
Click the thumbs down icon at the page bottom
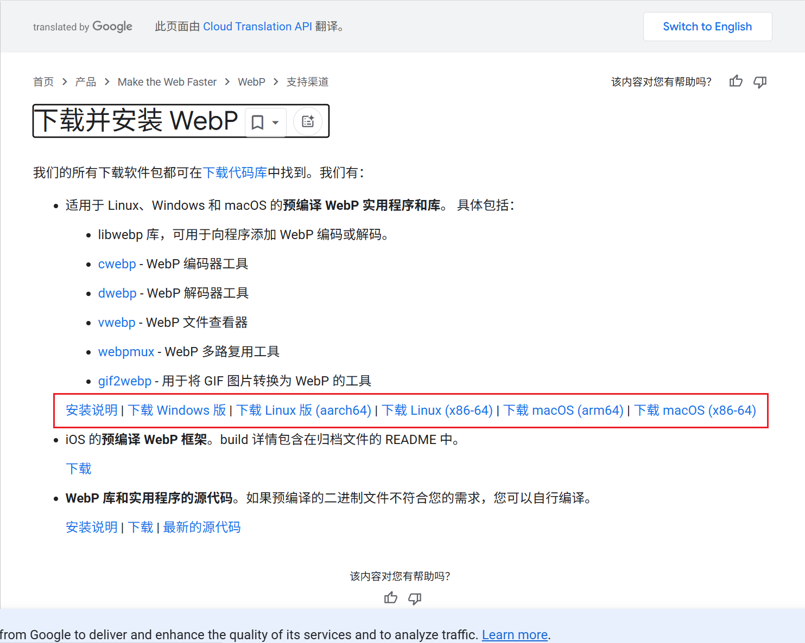415,599
